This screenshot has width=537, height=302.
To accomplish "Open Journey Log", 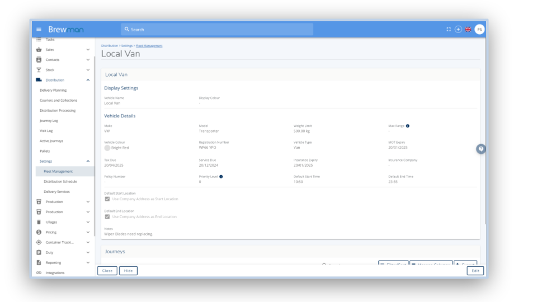I will [49, 121].
